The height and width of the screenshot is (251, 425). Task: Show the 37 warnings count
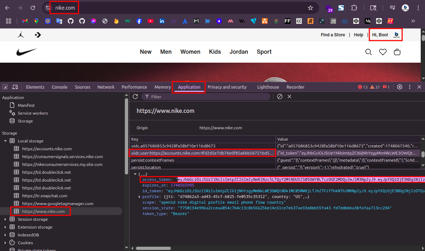pos(375,87)
